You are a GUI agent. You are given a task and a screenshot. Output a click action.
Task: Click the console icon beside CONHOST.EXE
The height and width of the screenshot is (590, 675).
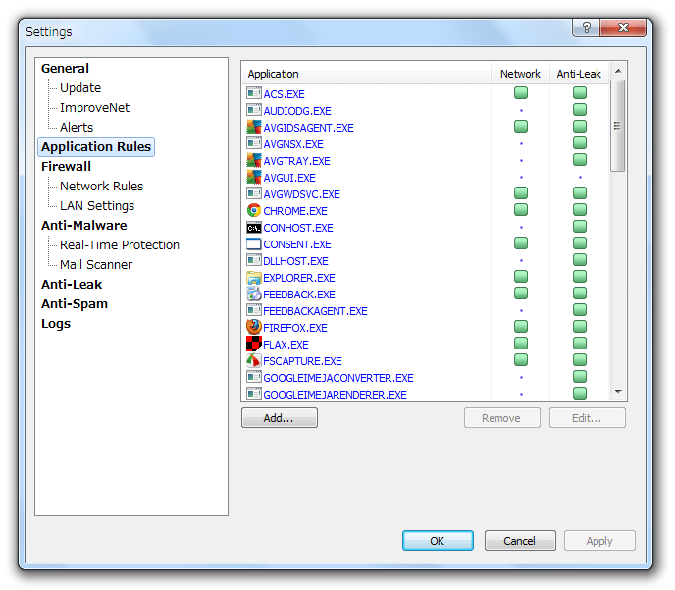(x=253, y=228)
